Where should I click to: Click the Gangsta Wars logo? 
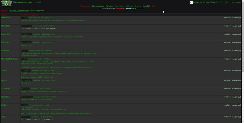(7, 3)
